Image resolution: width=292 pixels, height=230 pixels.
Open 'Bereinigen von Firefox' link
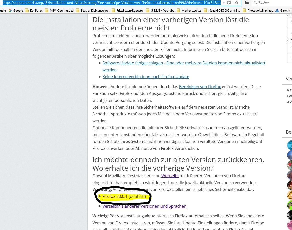(x=200, y=87)
